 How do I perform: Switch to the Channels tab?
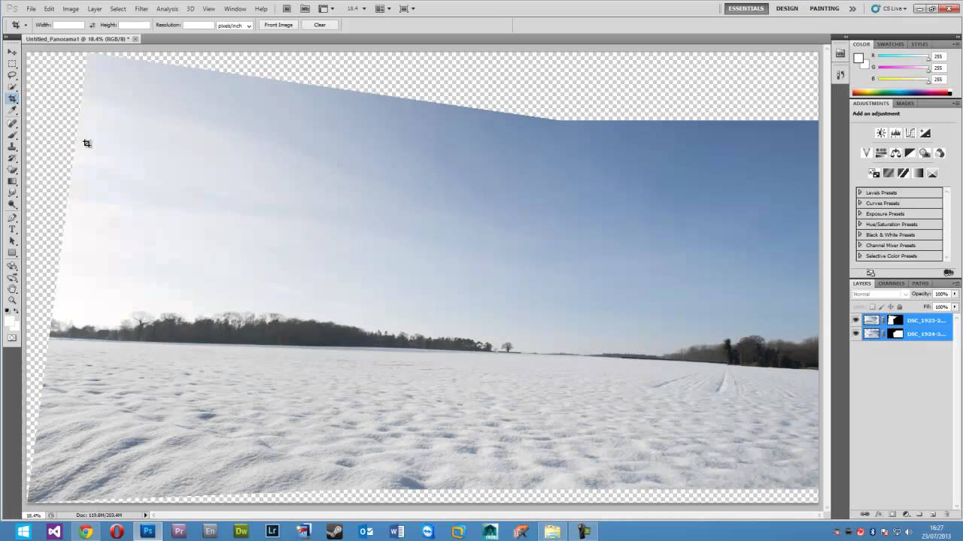pos(891,283)
